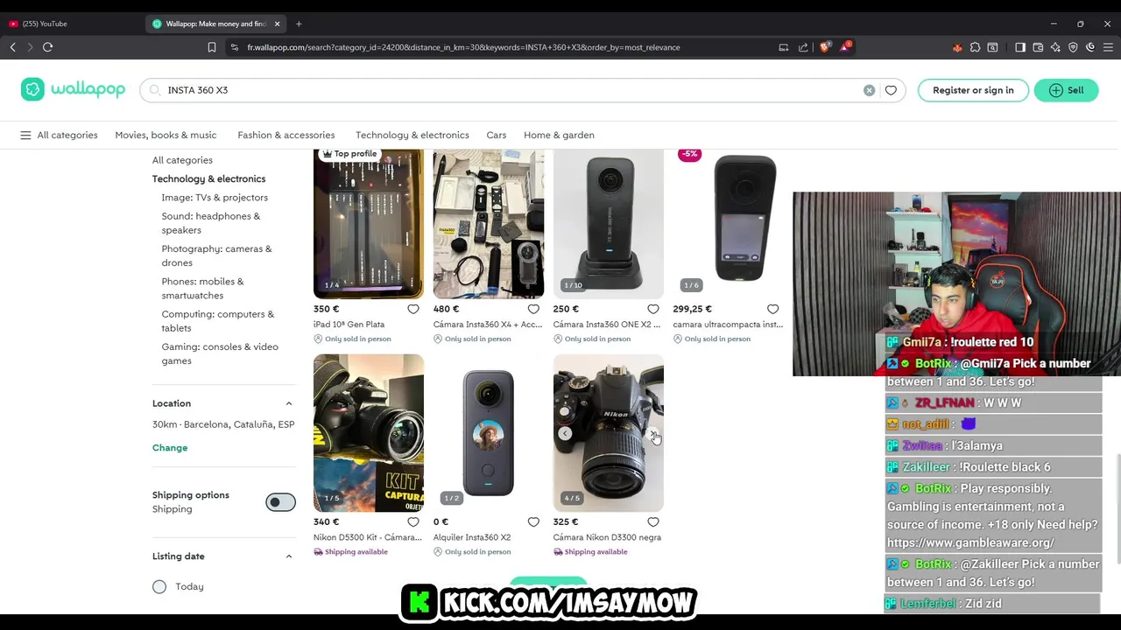Open the browser hamburger menu
The height and width of the screenshot is (630, 1121).
[1107, 47]
